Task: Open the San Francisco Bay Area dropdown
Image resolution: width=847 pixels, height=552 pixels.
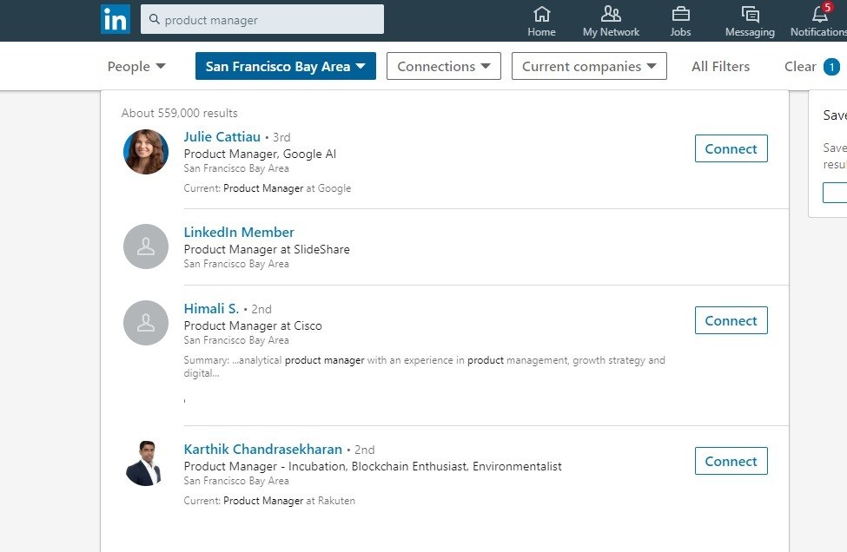Action: (x=285, y=66)
